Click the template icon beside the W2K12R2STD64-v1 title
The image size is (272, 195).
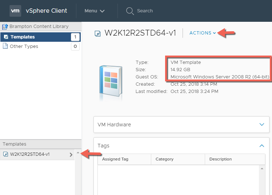[x=97, y=33]
